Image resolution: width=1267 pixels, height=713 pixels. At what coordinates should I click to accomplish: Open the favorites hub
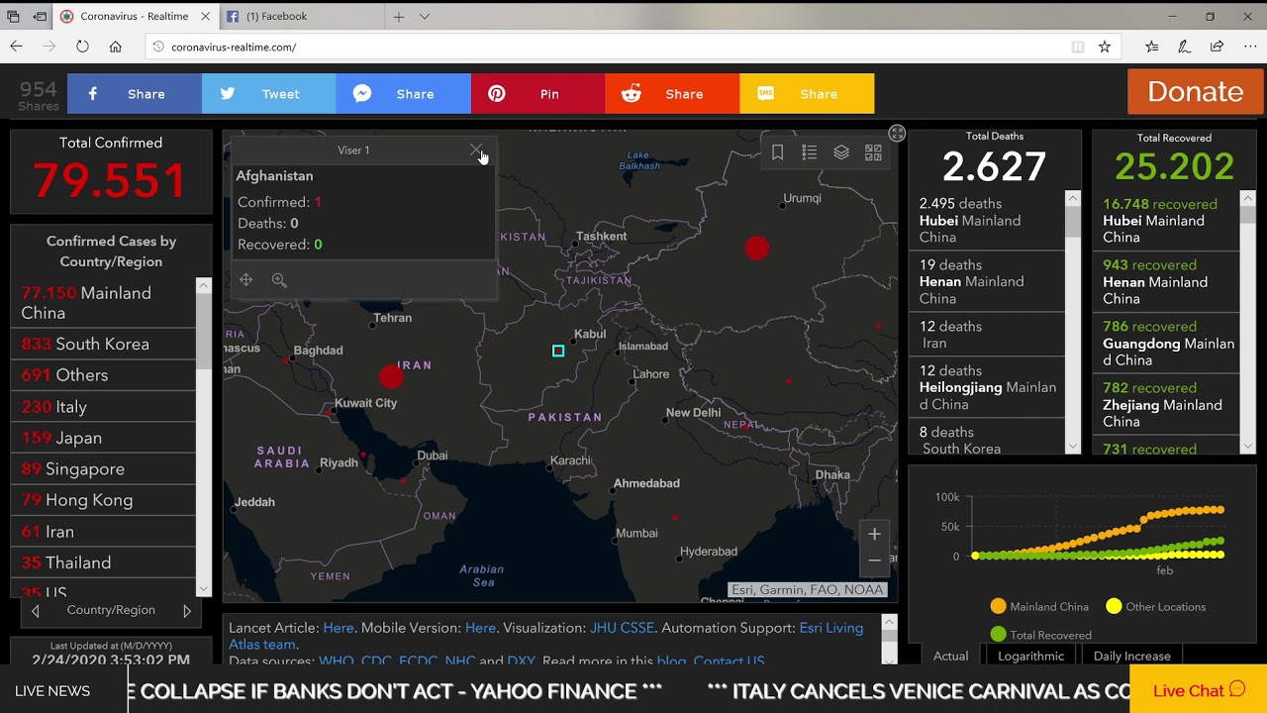click(x=1151, y=47)
